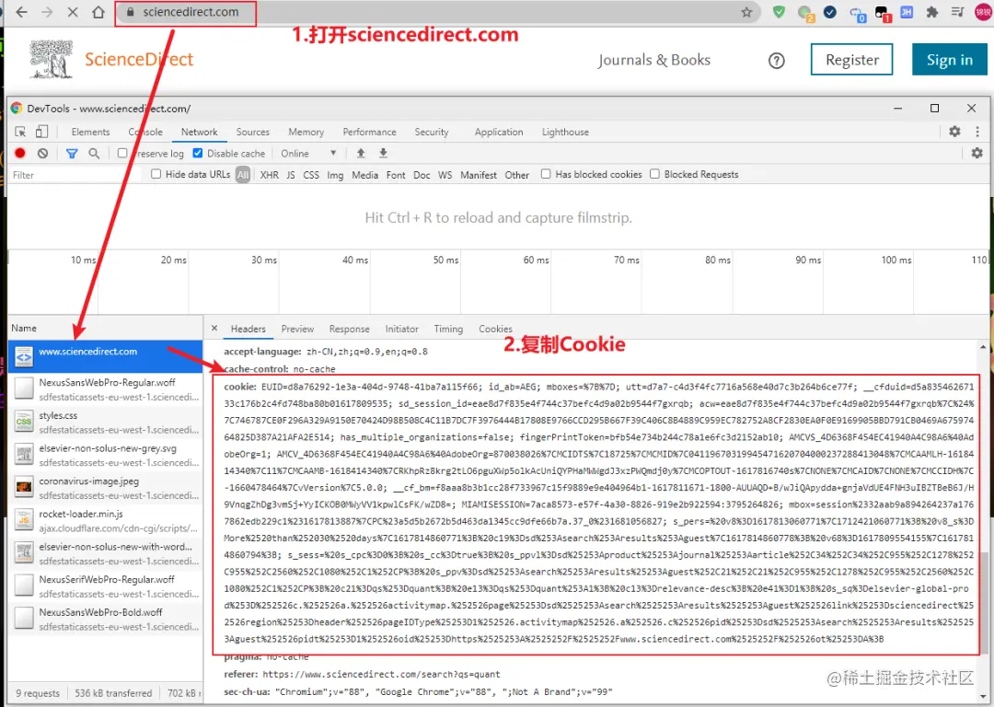Activate DevTools element inspector icon
Screen dimensions: 994x707
click(20, 132)
